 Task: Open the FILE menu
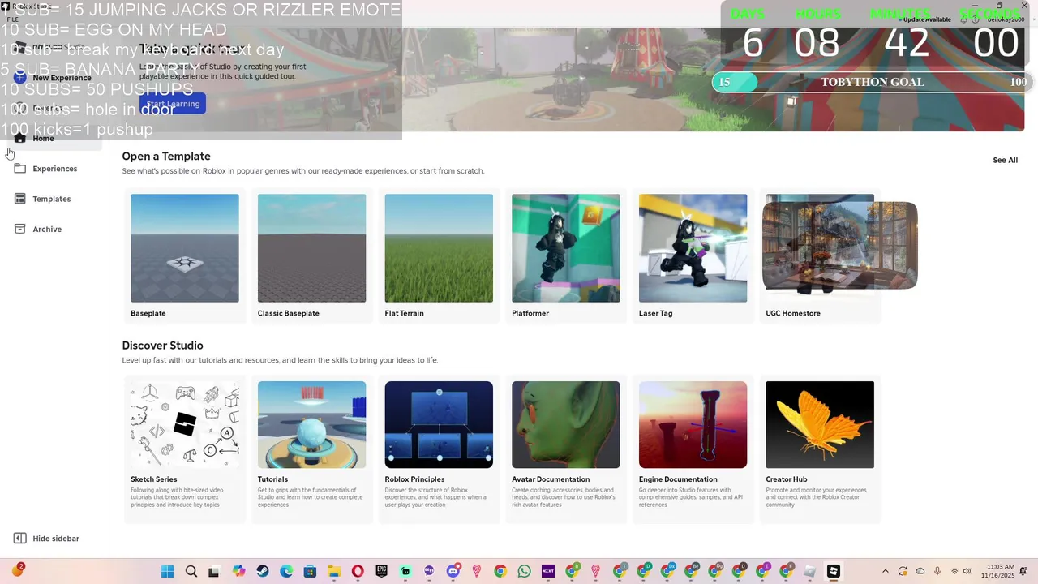12,19
